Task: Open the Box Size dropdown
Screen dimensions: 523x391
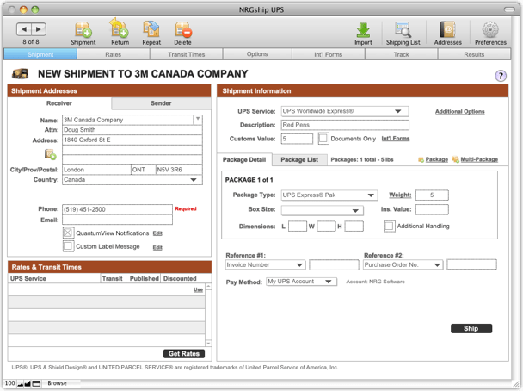Action: [323, 210]
